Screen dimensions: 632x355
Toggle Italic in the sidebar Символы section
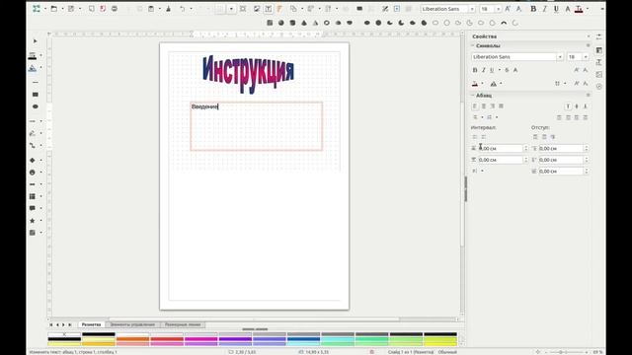(483, 70)
